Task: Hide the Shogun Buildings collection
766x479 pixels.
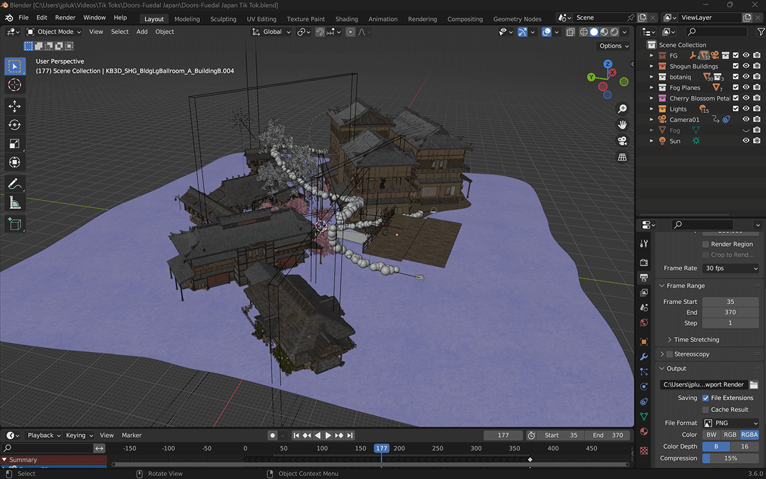Action: [x=746, y=66]
